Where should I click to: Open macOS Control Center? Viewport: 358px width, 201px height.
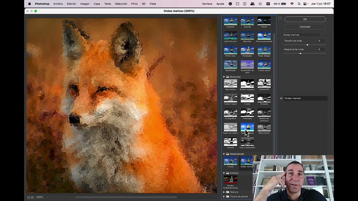[x=305, y=4]
